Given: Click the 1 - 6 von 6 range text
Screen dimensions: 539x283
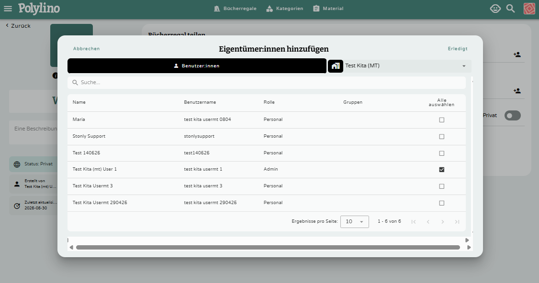Looking at the screenshot, I should (389, 221).
